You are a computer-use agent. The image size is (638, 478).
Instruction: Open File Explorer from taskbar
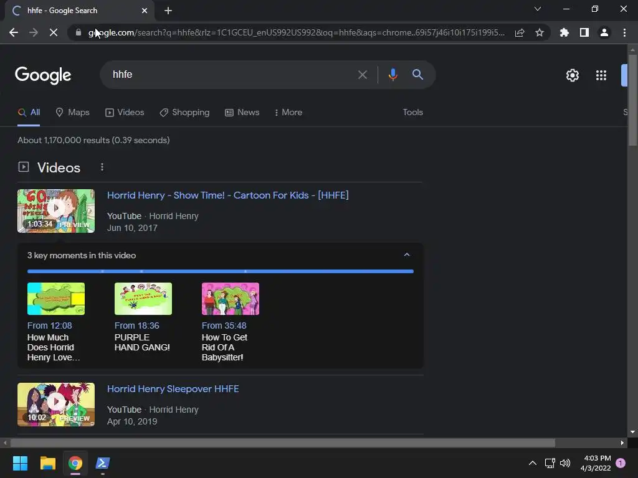tap(47, 463)
